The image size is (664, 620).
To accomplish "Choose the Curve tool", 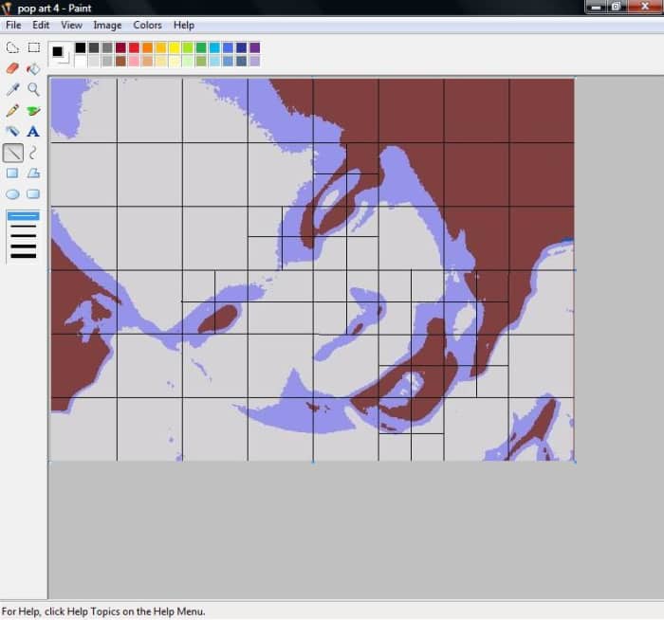I will 33,152.
